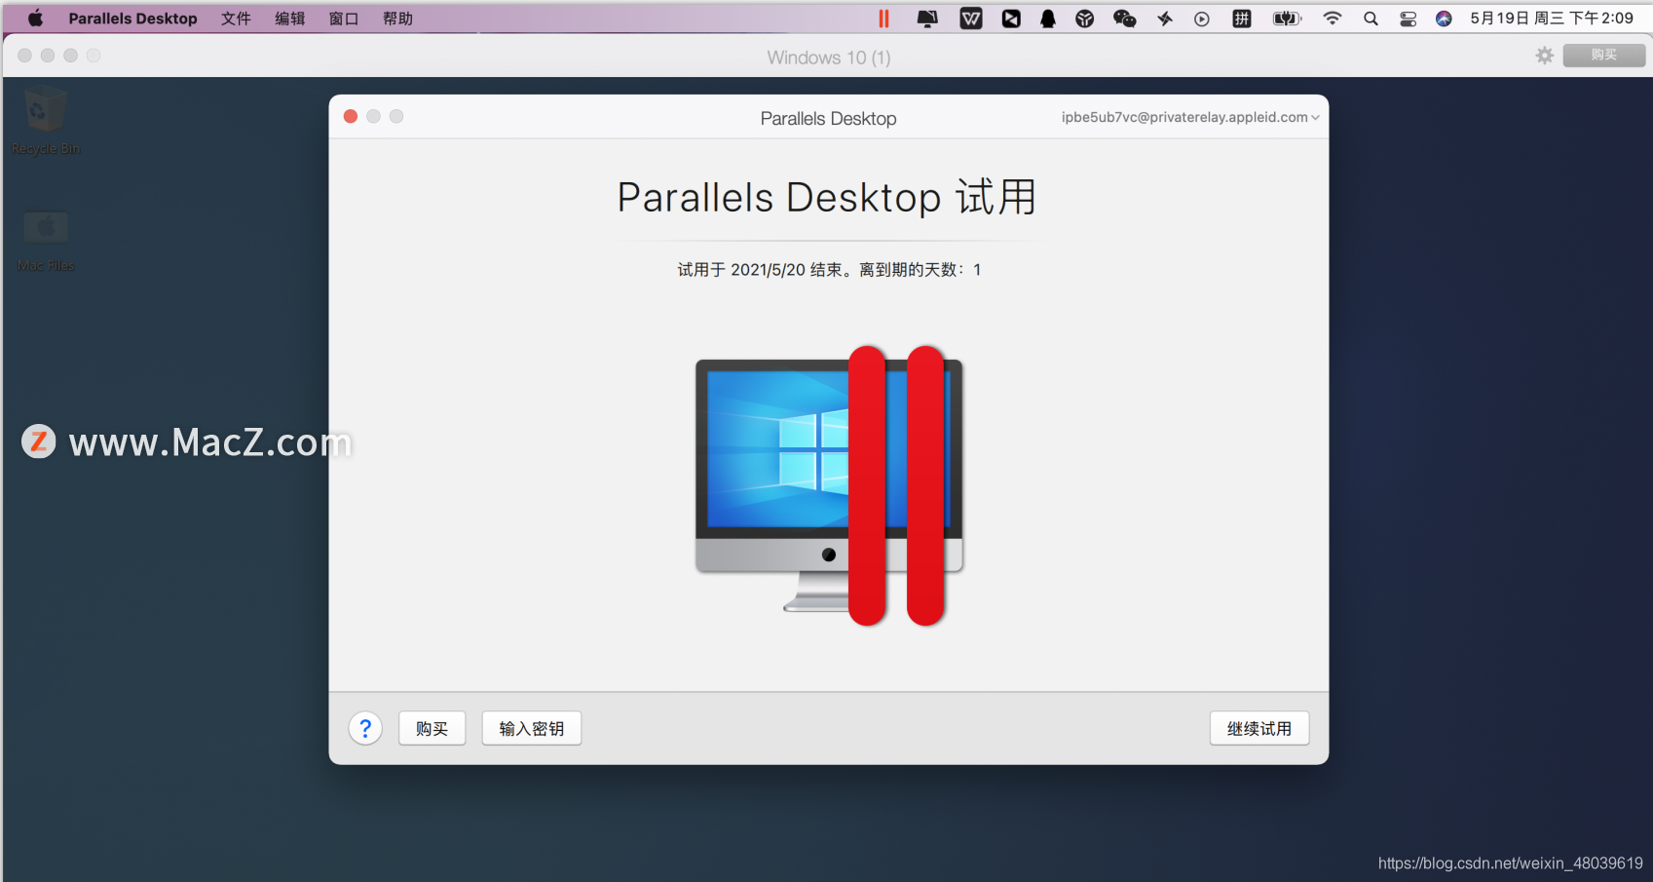The width and height of the screenshot is (1653, 882).
Task: Expand the account email dropdown
Action: 1190,117
